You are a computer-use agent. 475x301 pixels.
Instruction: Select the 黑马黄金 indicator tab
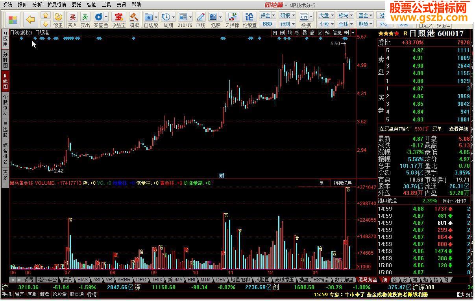tap(368, 280)
